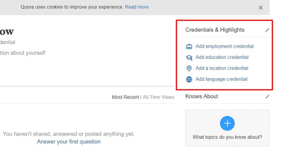Open Read more cookie link
This screenshot has height=155, width=300.
click(x=137, y=7)
